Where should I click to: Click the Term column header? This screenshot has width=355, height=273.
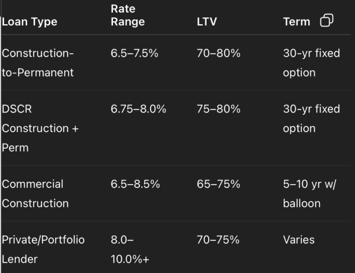coord(296,22)
